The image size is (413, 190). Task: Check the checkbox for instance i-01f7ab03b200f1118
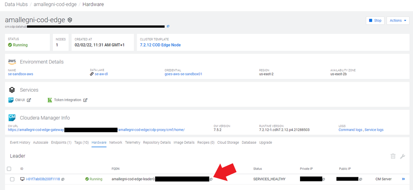click(12, 179)
